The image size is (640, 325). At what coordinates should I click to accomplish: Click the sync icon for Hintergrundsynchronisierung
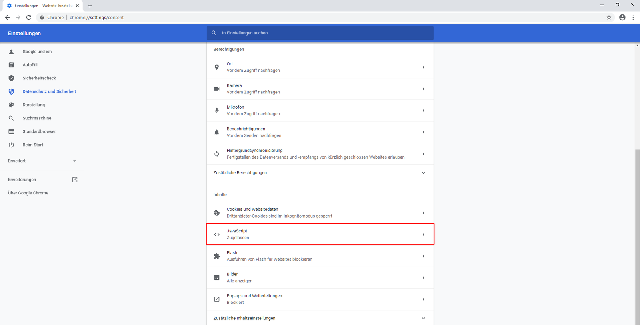(x=216, y=154)
